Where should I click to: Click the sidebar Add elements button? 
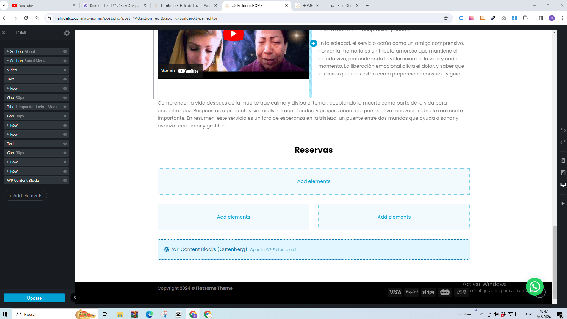pyautogui.click(x=25, y=196)
